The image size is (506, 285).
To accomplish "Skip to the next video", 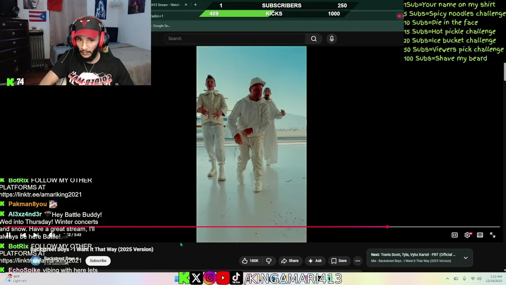I will pos(36,235).
